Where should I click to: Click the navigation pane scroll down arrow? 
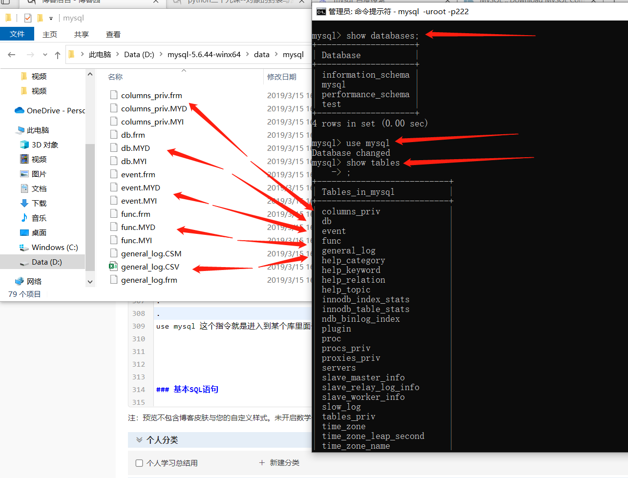pos(90,282)
